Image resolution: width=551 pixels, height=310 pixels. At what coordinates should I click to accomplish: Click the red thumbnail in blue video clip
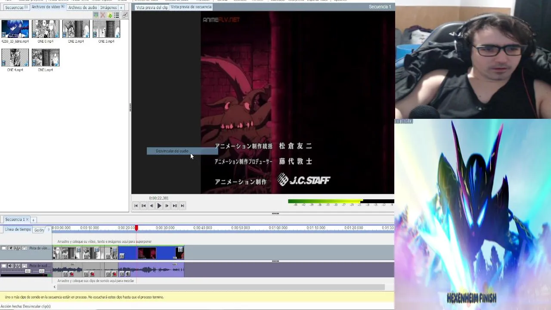click(147, 253)
